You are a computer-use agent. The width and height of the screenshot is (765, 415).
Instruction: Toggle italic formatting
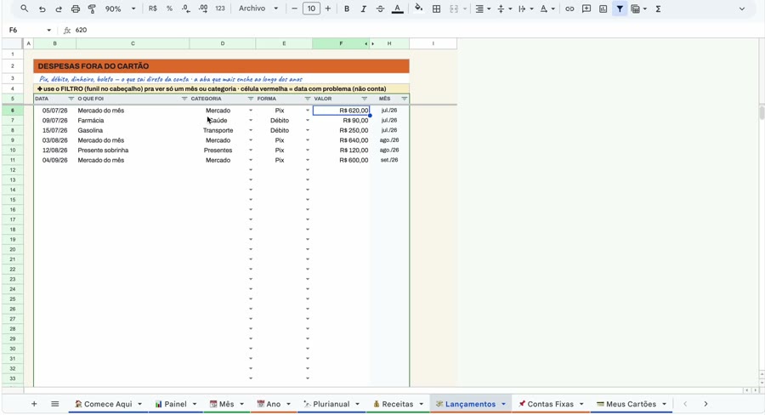(363, 9)
